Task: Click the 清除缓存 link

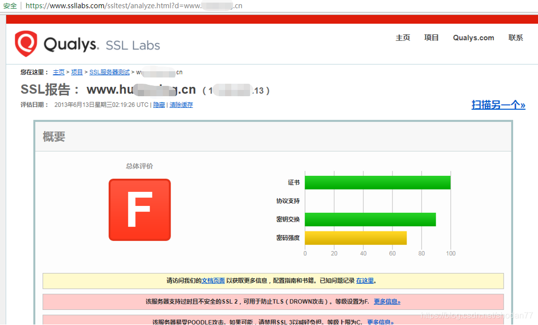Action: (181, 105)
